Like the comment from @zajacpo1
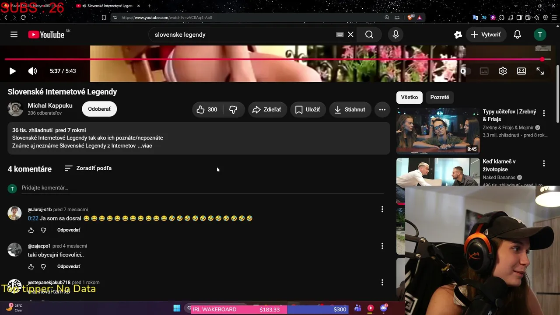Image resolution: width=560 pixels, height=315 pixels. (31, 266)
